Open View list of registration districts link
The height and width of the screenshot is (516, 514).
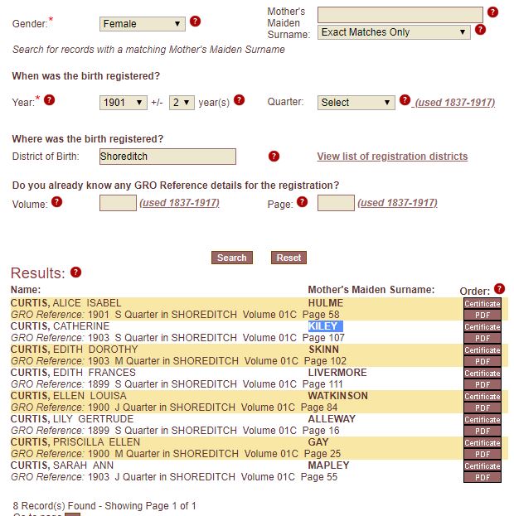(x=392, y=157)
